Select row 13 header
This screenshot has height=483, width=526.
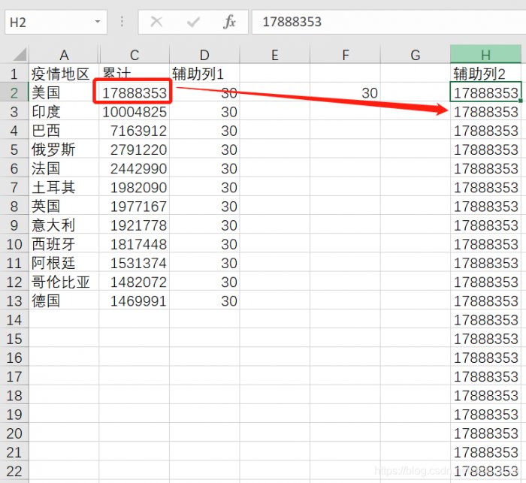click(x=14, y=300)
